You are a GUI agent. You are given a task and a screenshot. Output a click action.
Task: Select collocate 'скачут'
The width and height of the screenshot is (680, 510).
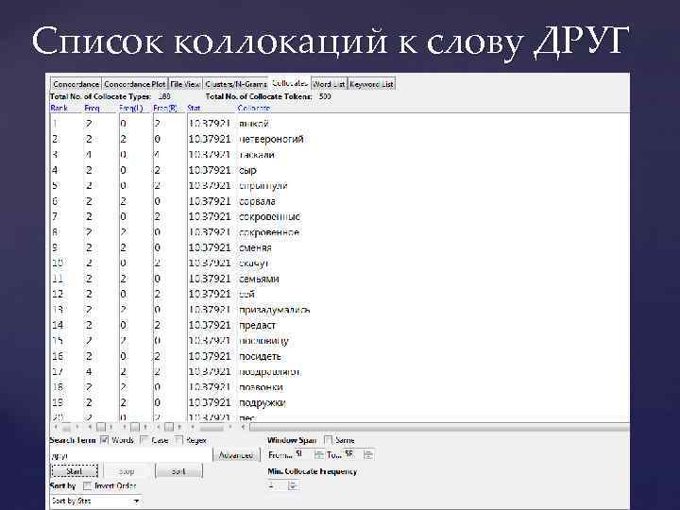254,263
